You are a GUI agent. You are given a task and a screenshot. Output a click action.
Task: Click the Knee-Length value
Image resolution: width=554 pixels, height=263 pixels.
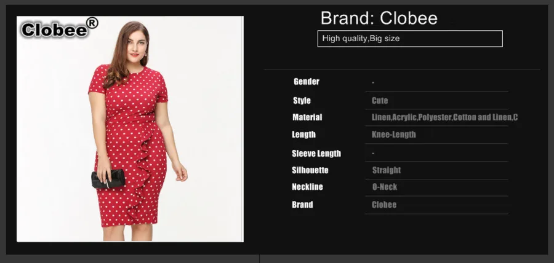[393, 135]
